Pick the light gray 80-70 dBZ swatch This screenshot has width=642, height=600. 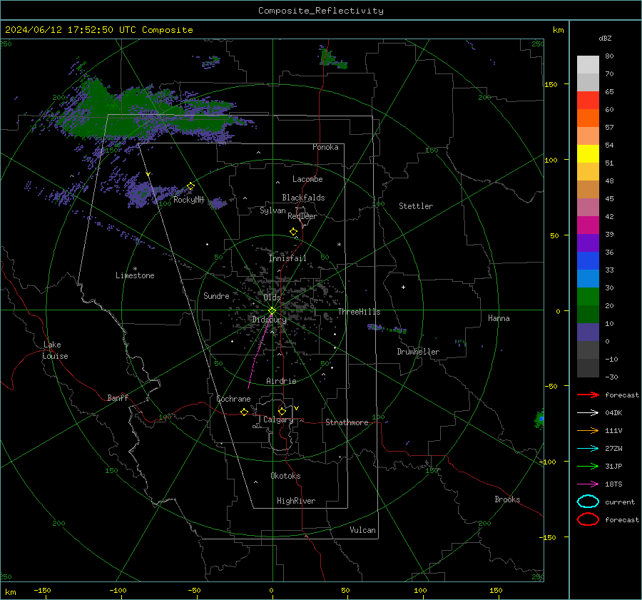point(588,64)
